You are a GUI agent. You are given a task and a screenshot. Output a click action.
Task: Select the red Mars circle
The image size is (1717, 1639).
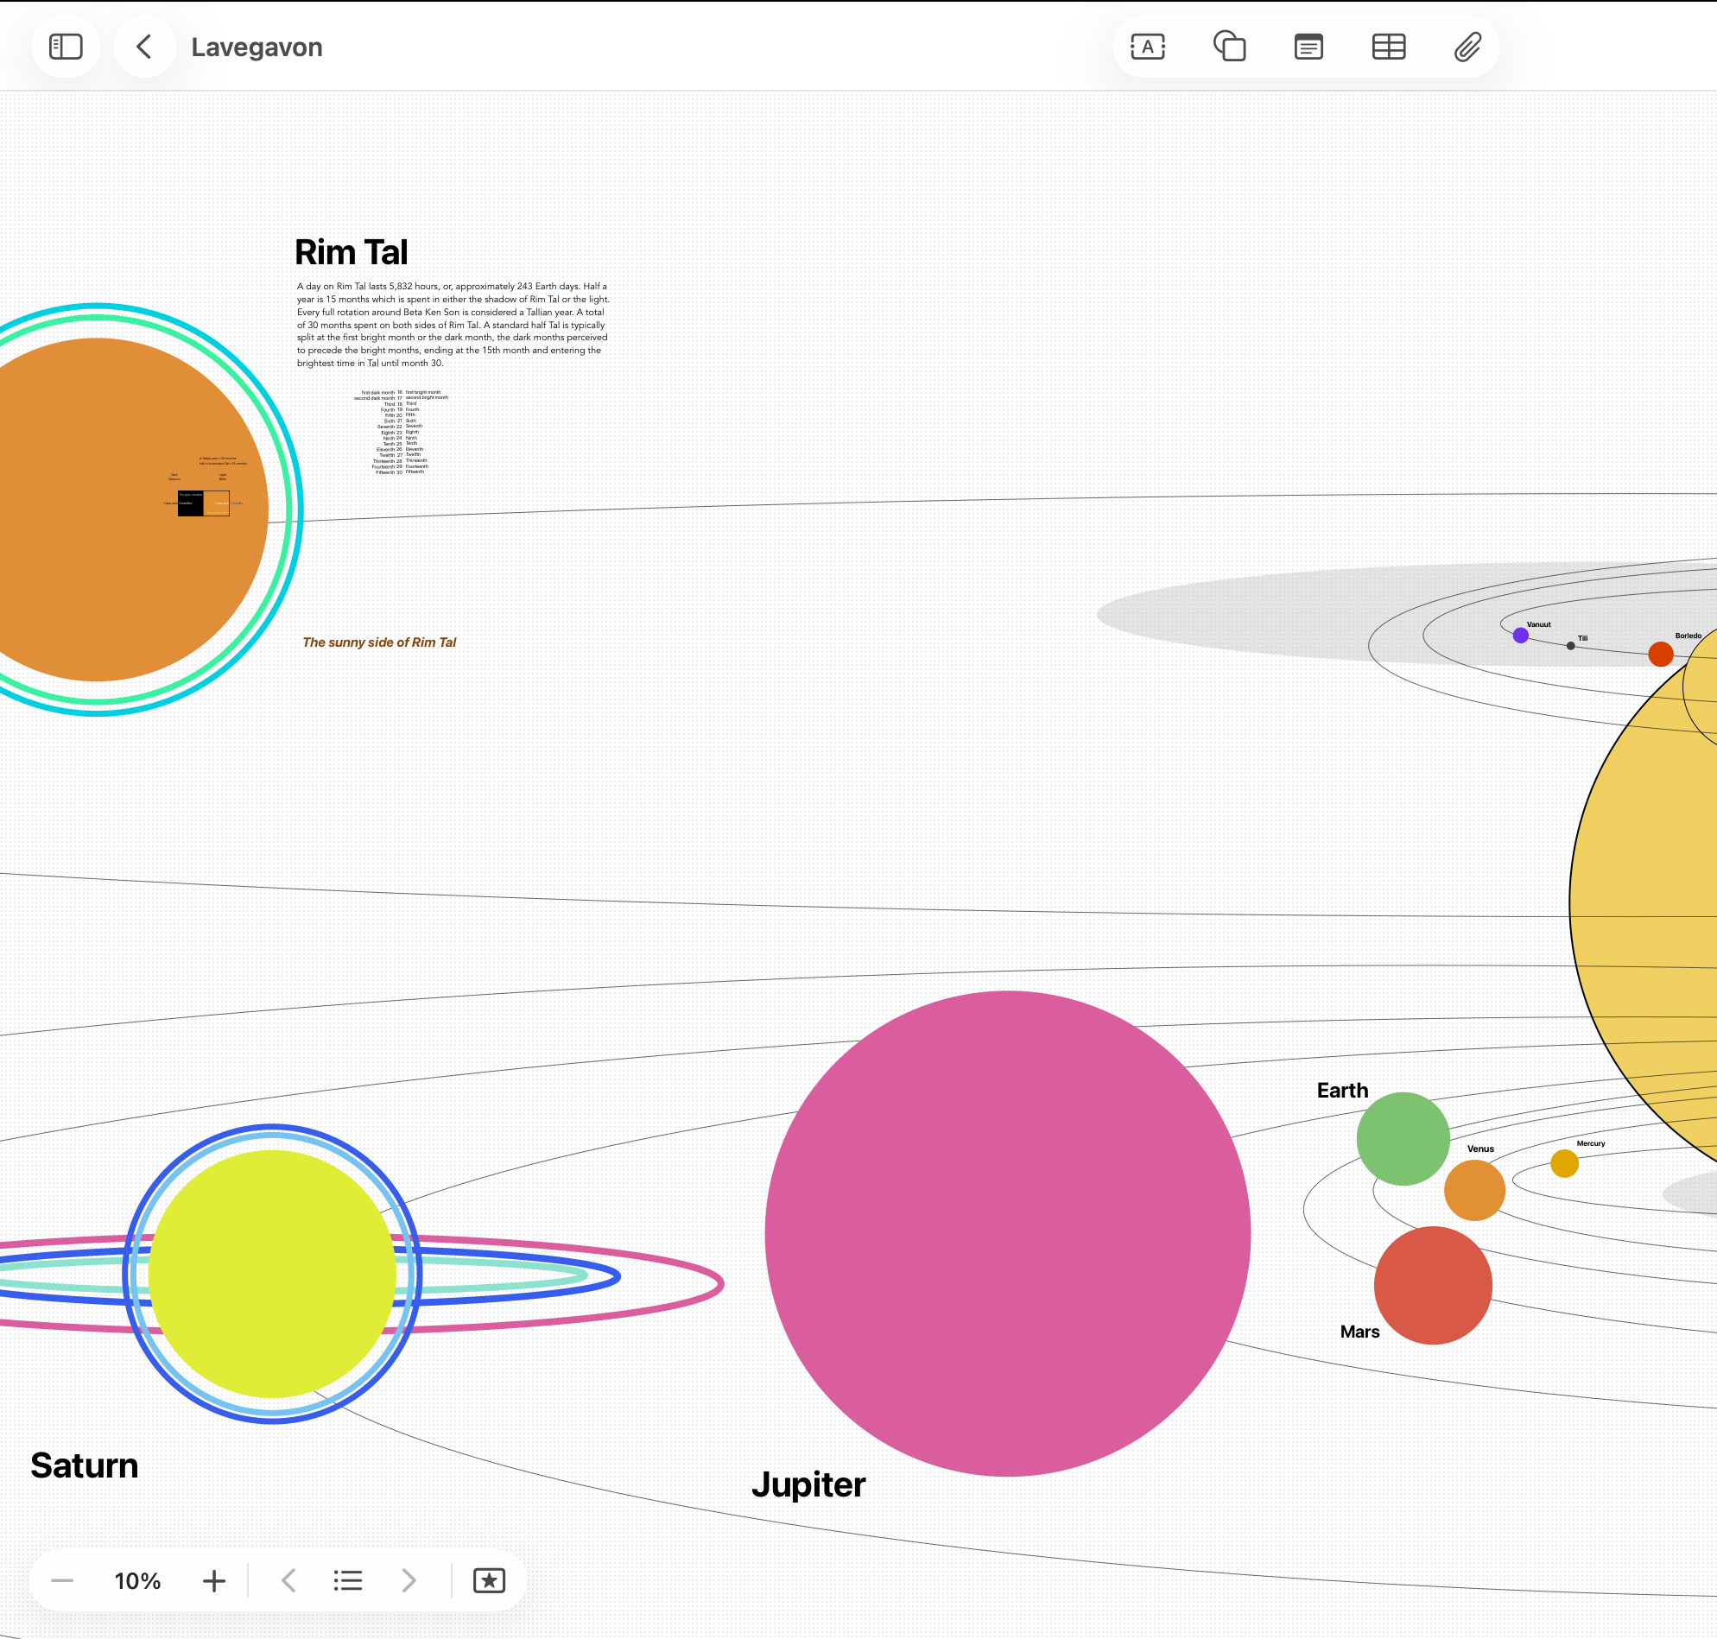(1432, 1284)
